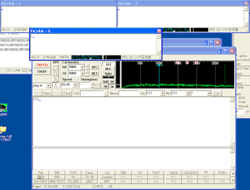250x190 pixels.
Task: Open the band dropdown showing 7
Action: [209, 93]
